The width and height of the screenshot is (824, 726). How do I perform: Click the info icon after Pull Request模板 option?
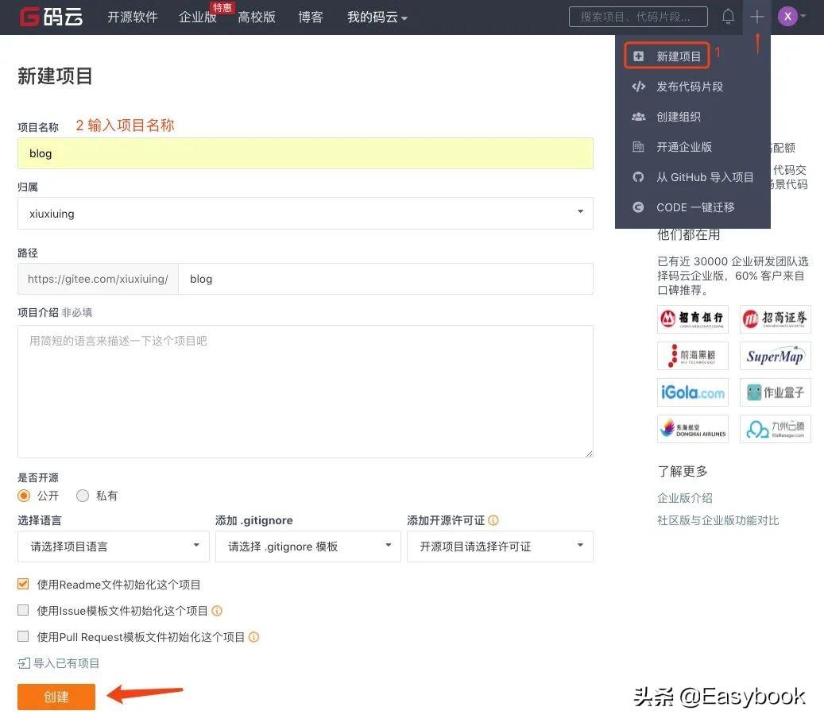pos(253,636)
